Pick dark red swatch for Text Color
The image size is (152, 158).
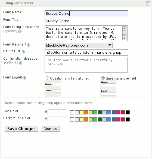[123, 112]
